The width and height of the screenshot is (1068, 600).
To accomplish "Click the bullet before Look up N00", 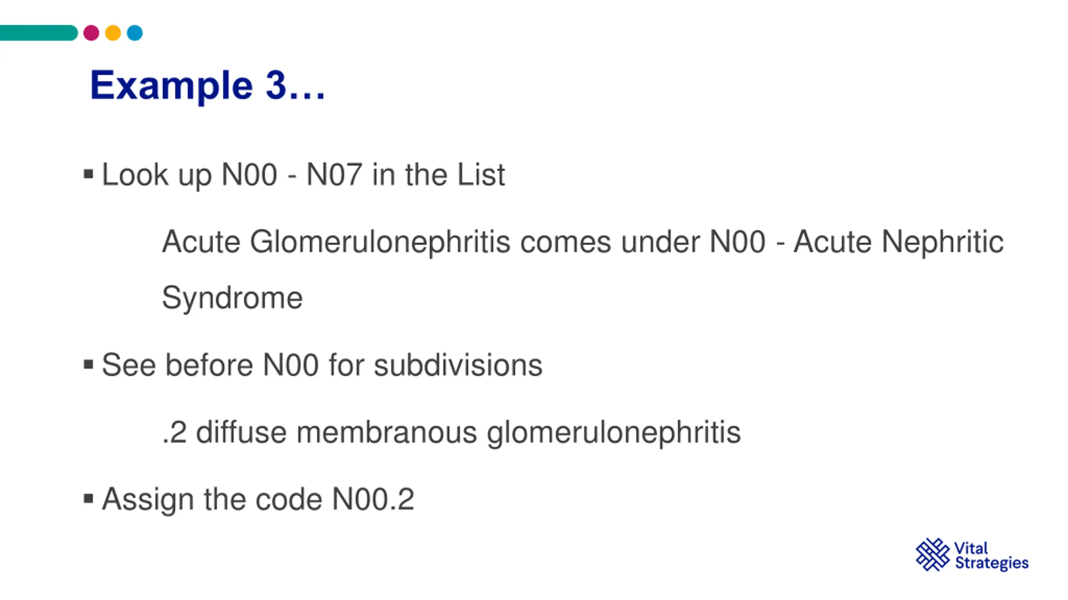I will [x=88, y=174].
